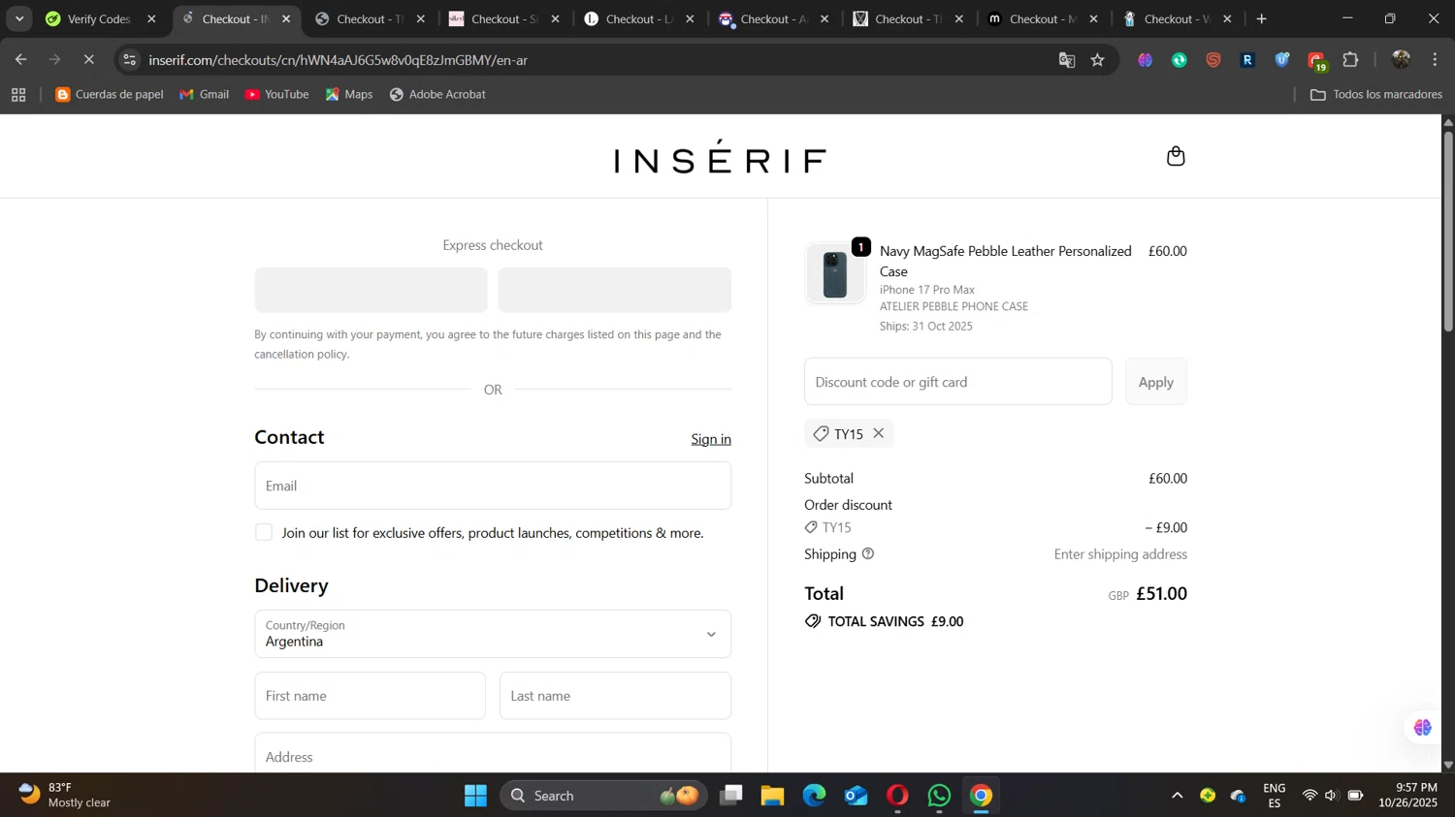This screenshot has height=817, width=1455.
Task: Click the address bar URL
Action: [338, 60]
